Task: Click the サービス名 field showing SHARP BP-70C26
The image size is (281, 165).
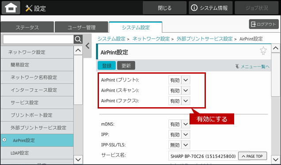Action: pyautogui.click(x=203, y=156)
